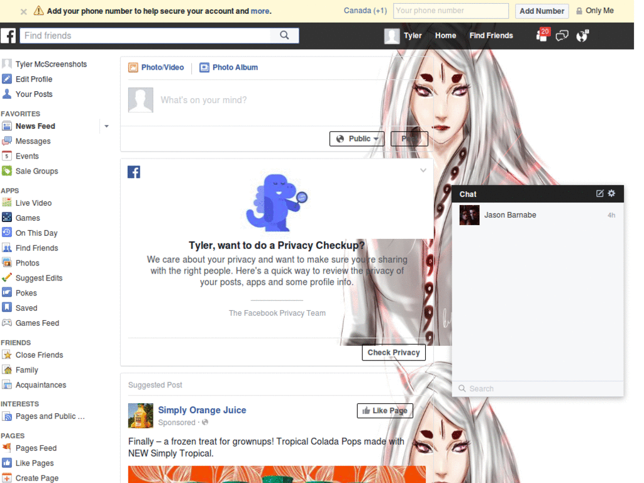
Task: Open the Canada (+1) country code selector
Action: pyautogui.click(x=365, y=11)
